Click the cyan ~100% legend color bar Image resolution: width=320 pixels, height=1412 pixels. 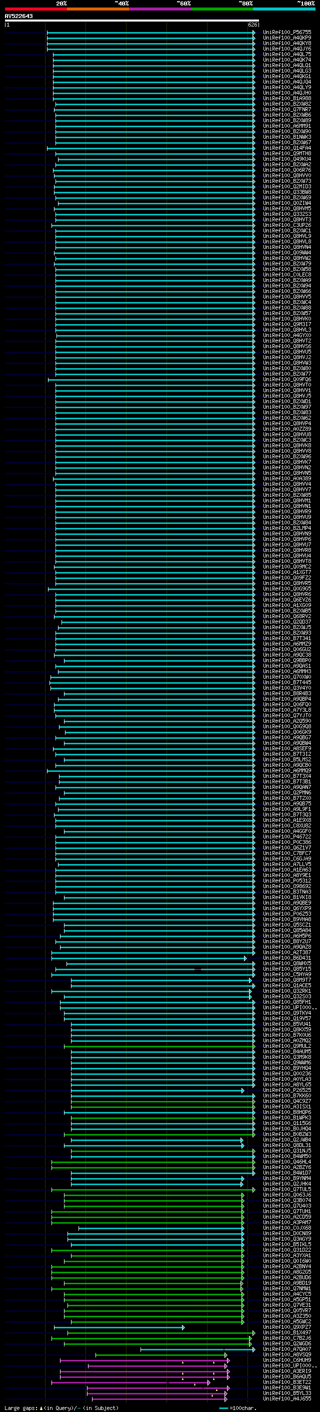pos(284,10)
